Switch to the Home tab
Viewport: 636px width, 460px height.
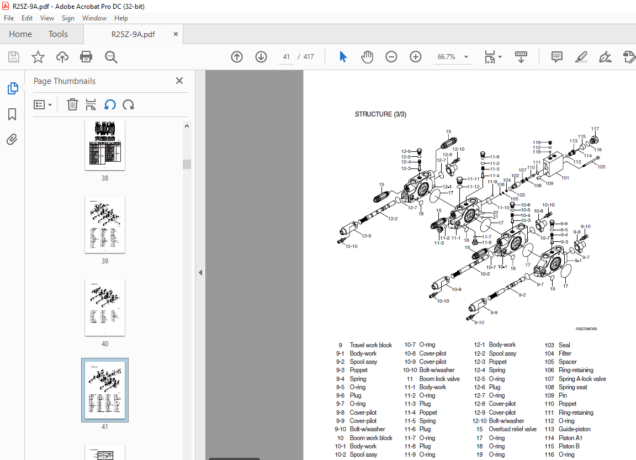pyautogui.click(x=20, y=34)
